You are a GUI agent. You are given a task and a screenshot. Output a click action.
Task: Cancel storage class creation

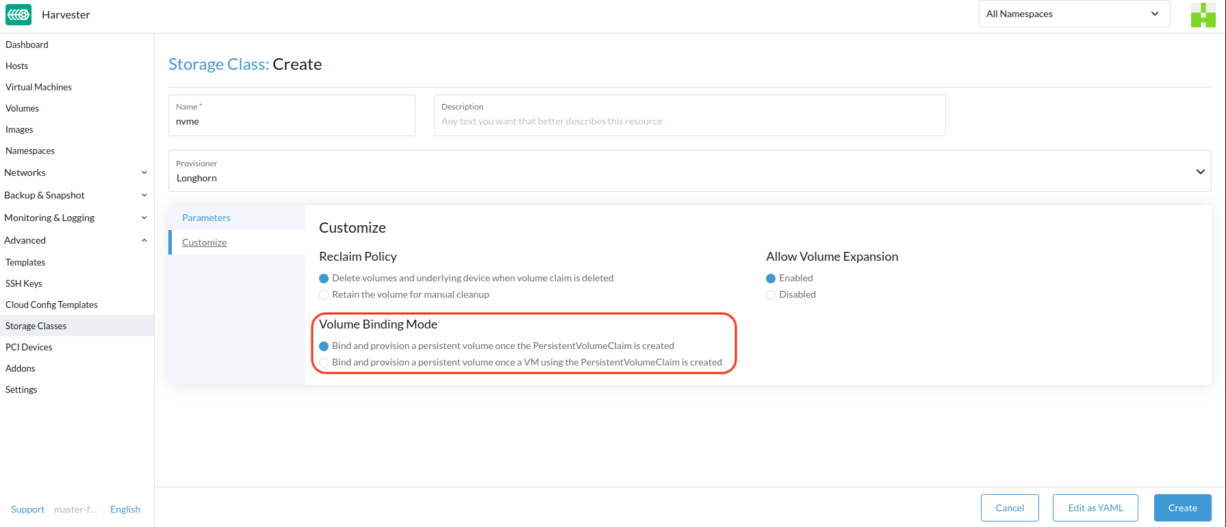[1010, 508]
